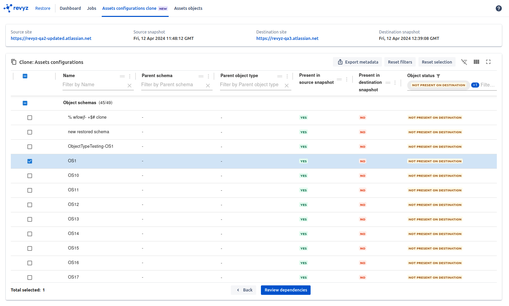Check the OS12 row checkbox
Image resolution: width=509 pixels, height=306 pixels.
pyautogui.click(x=30, y=205)
